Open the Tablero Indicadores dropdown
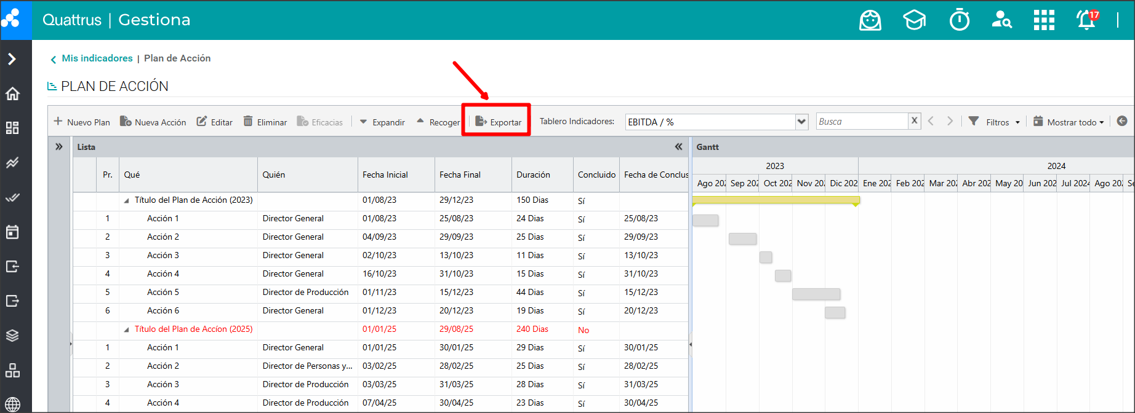This screenshot has height=413, width=1135. 801,122
